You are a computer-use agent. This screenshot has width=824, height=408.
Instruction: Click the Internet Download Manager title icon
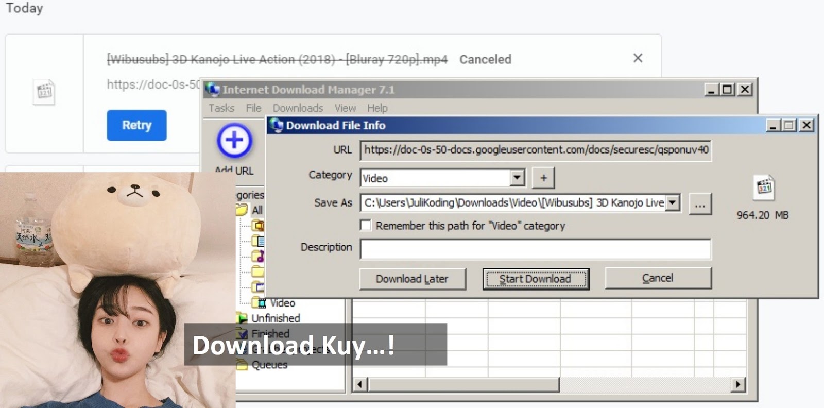click(212, 89)
